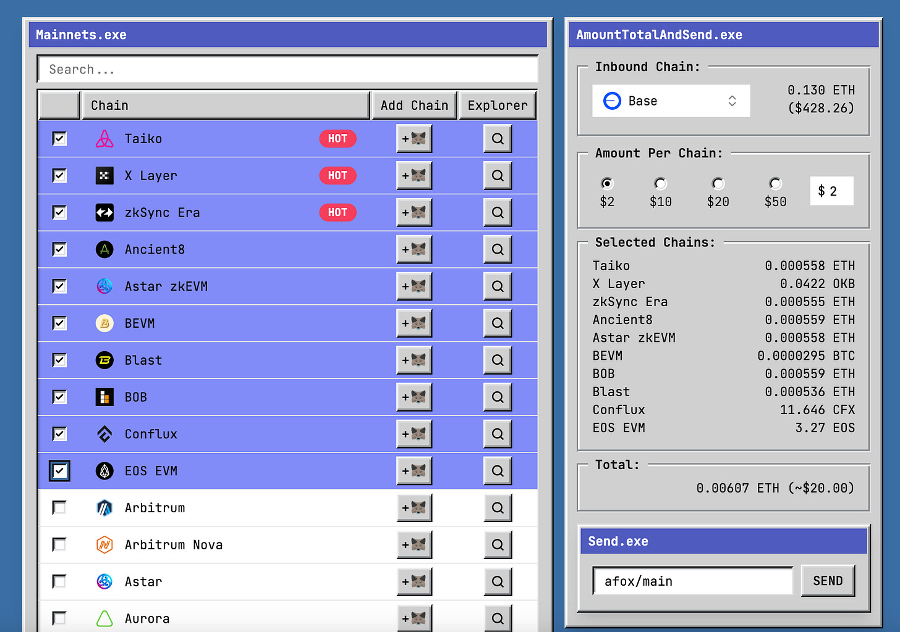Click the Astar row name
900x632 pixels.
143,581
